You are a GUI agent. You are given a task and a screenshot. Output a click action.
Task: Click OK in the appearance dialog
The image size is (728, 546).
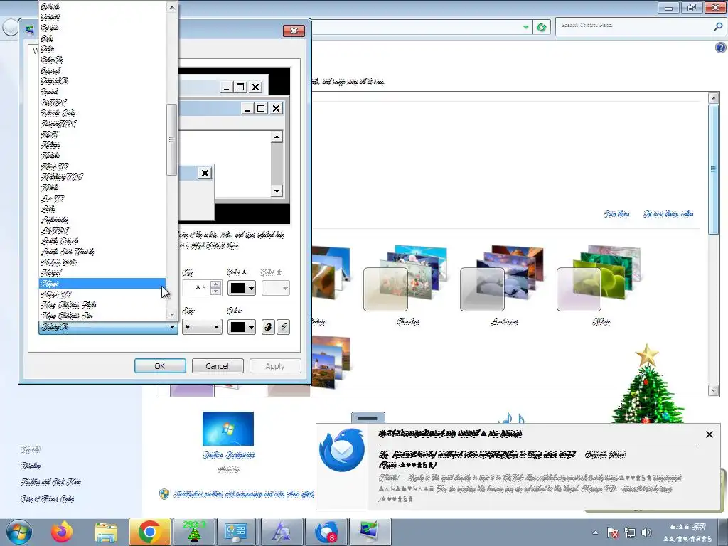coord(160,366)
